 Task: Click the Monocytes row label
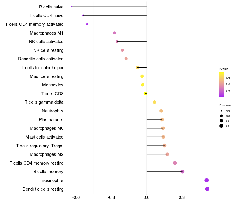tap(53, 85)
